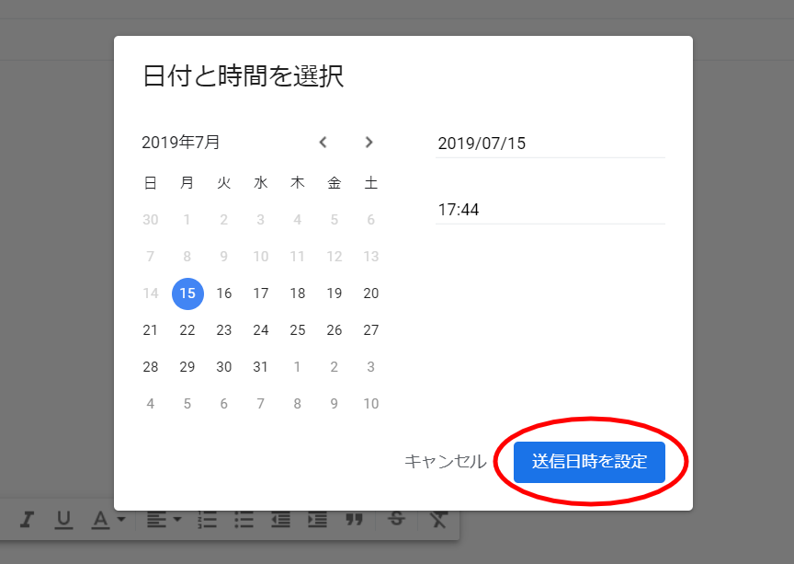Select day 27 in the calendar

click(371, 330)
